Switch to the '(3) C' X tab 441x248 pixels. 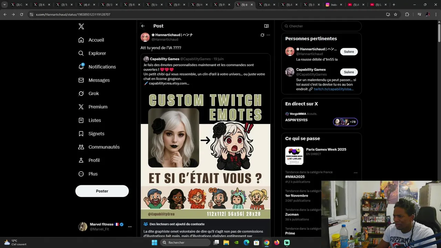[x=20, y=5]
